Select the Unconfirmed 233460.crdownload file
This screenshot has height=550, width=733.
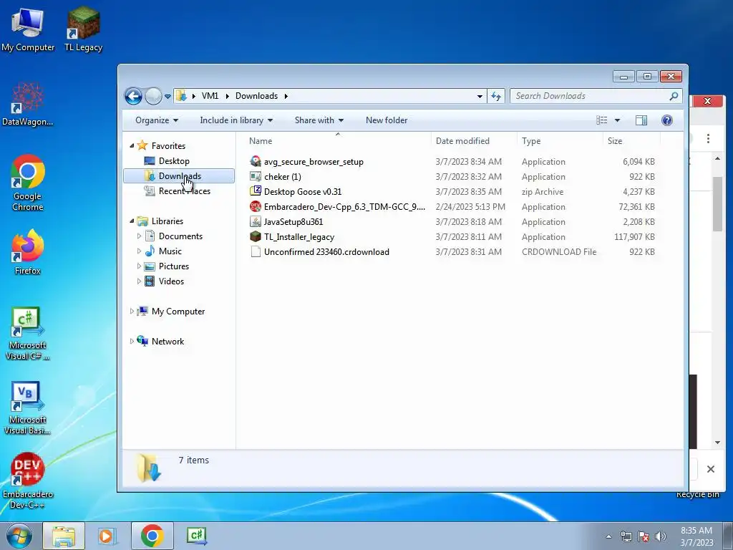coord(326,251)
